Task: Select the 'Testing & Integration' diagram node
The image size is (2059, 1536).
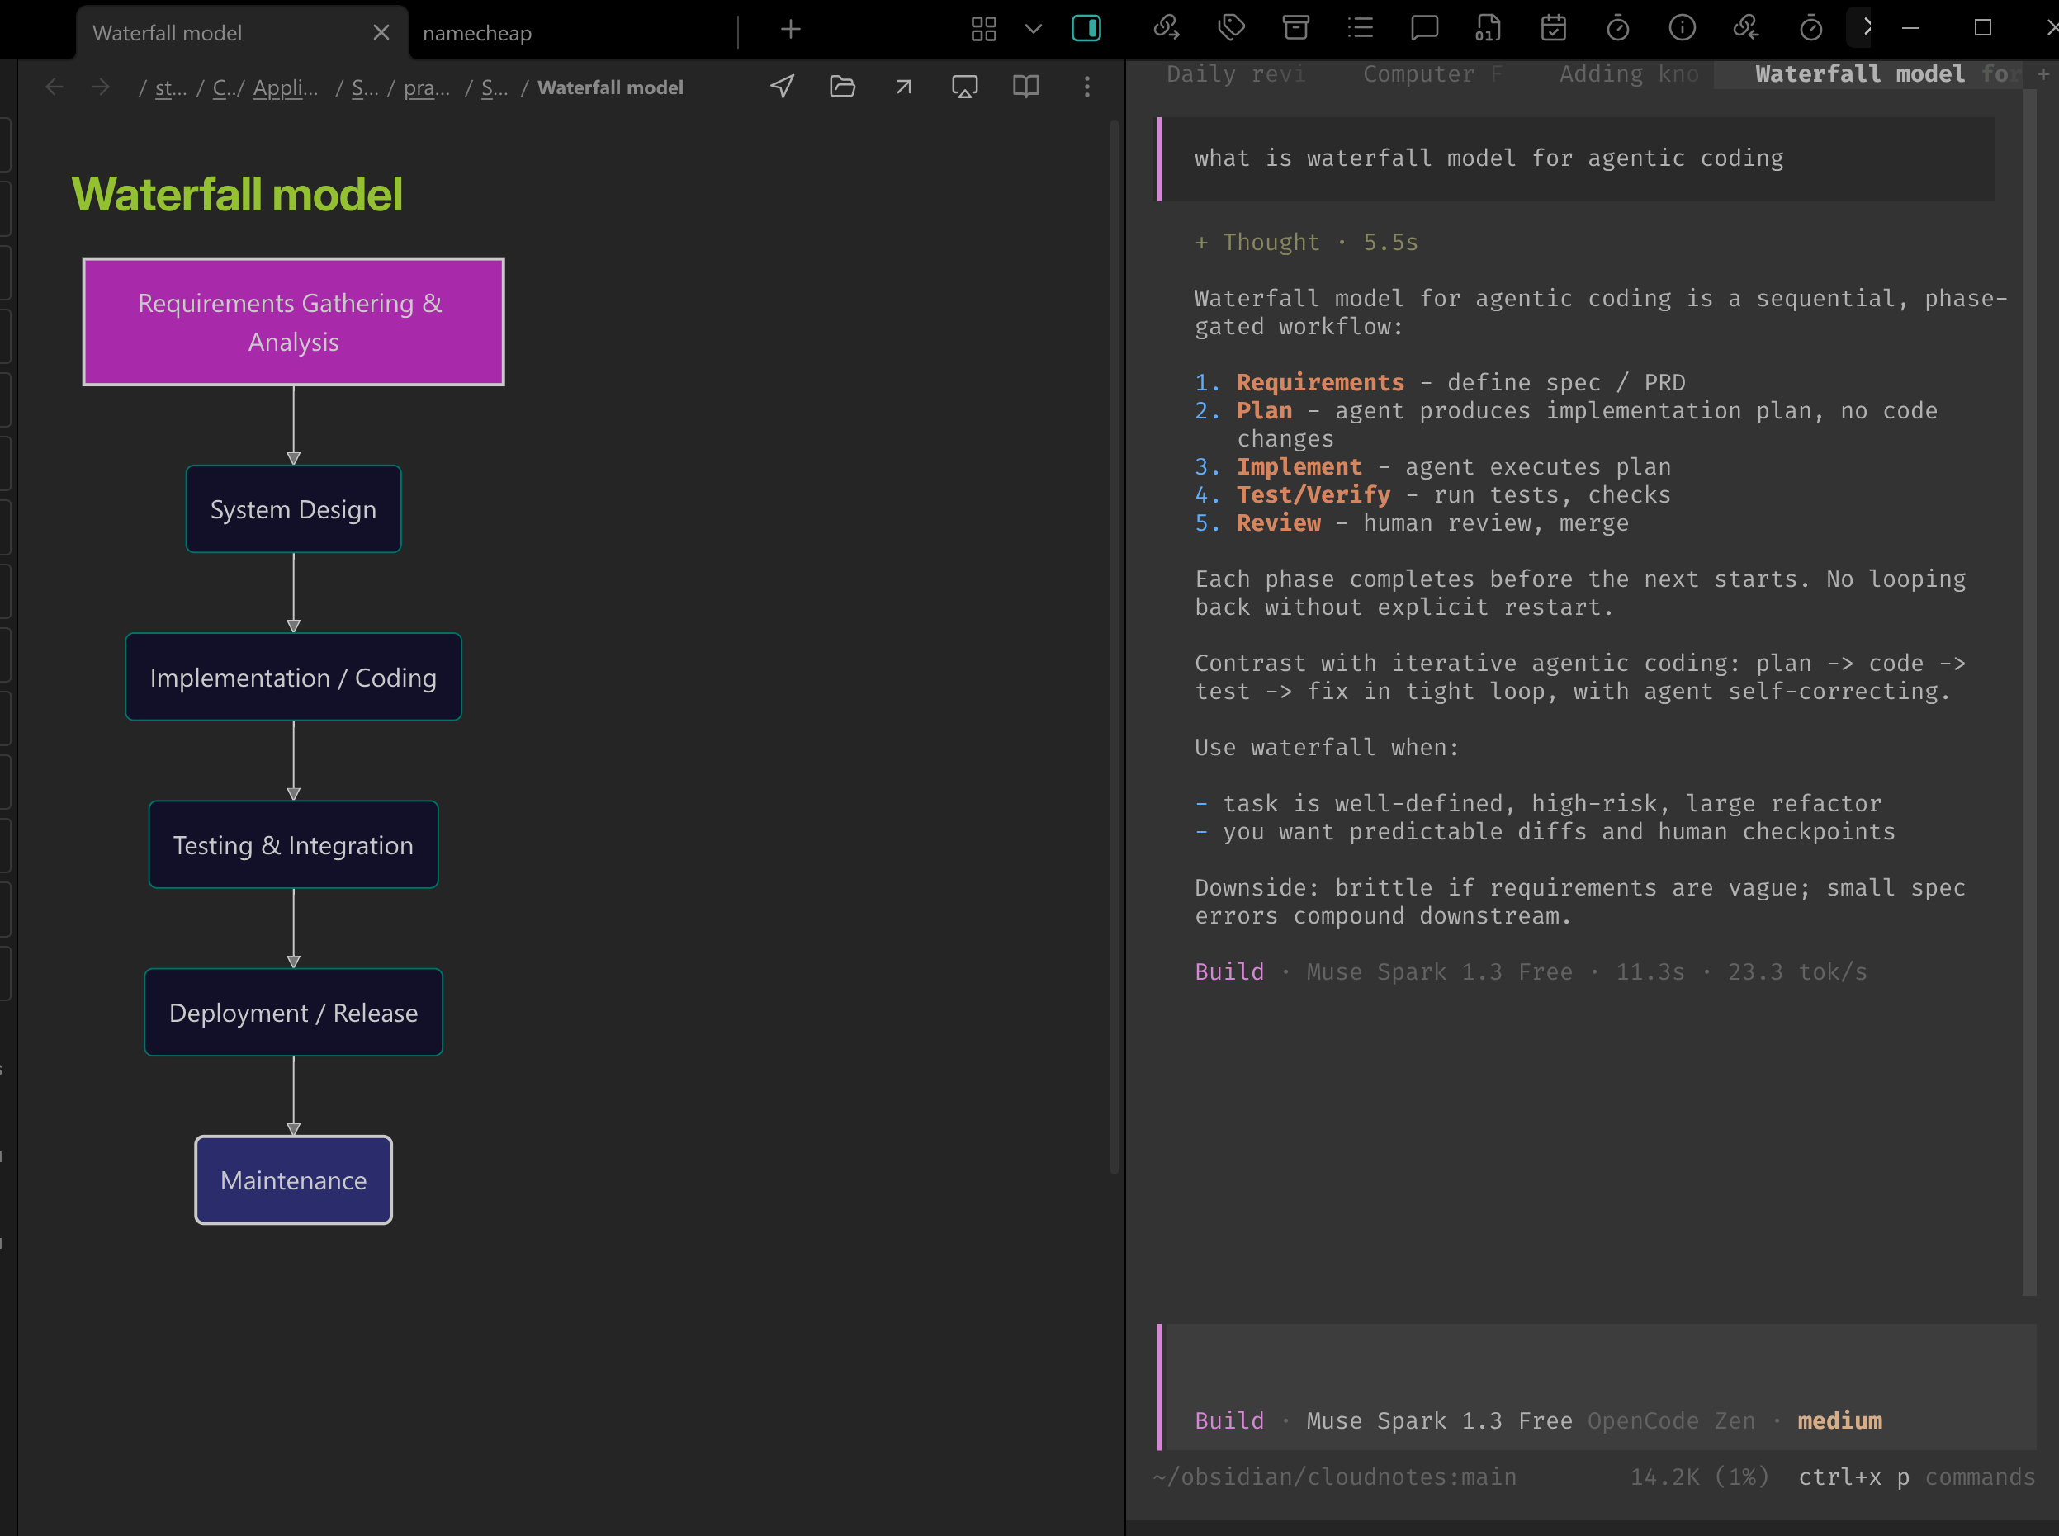Action: 293,844
